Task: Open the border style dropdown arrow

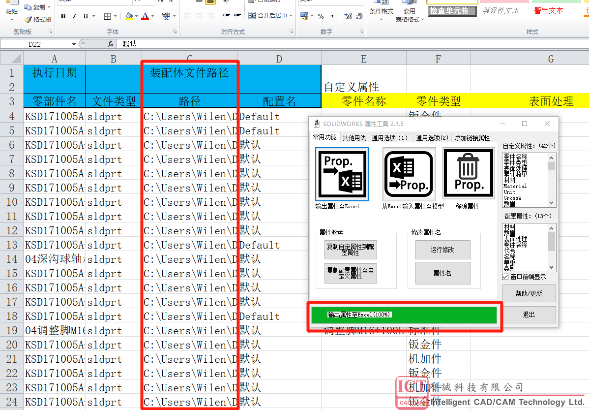Action: tap(115, 16)
